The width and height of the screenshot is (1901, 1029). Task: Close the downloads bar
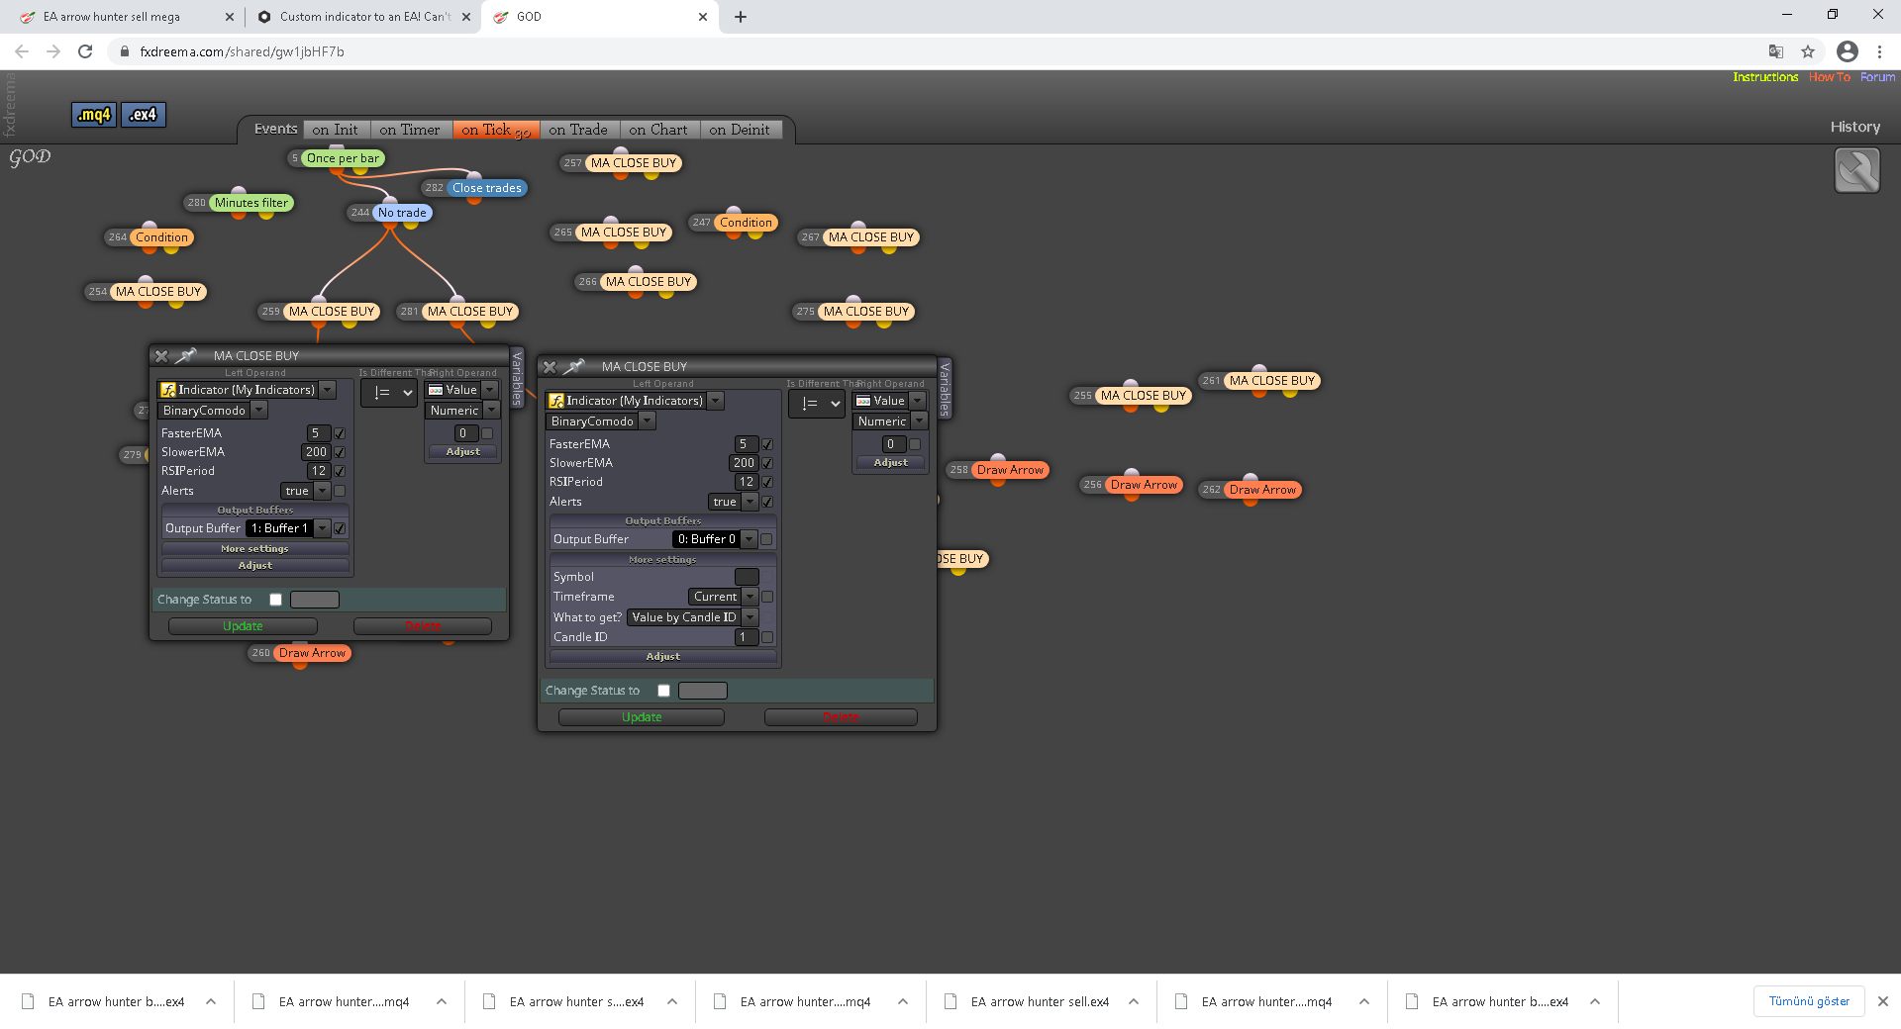1883,1001
